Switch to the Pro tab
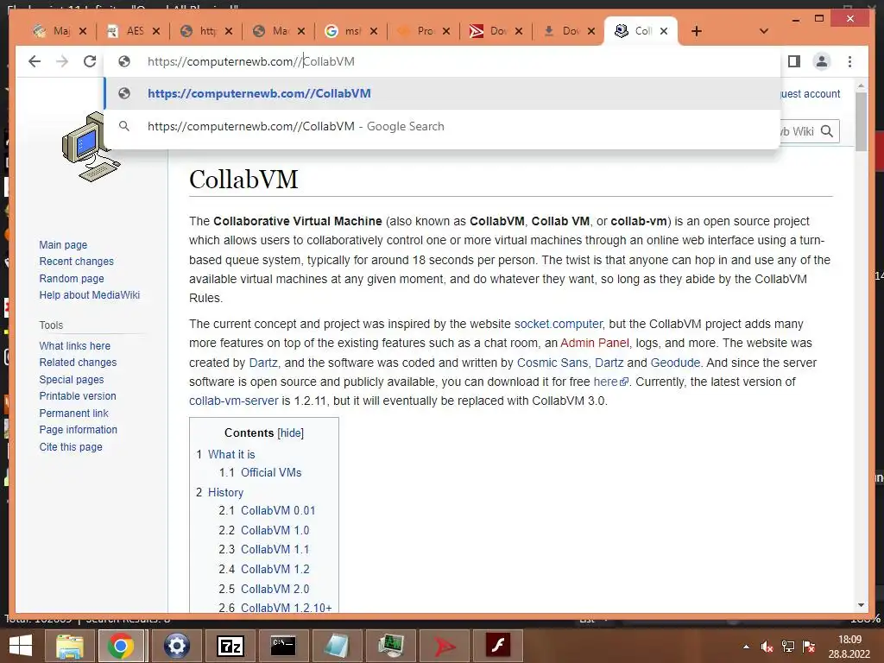The width and height of the screenshot is (884, 663). [x=418, y=31]
